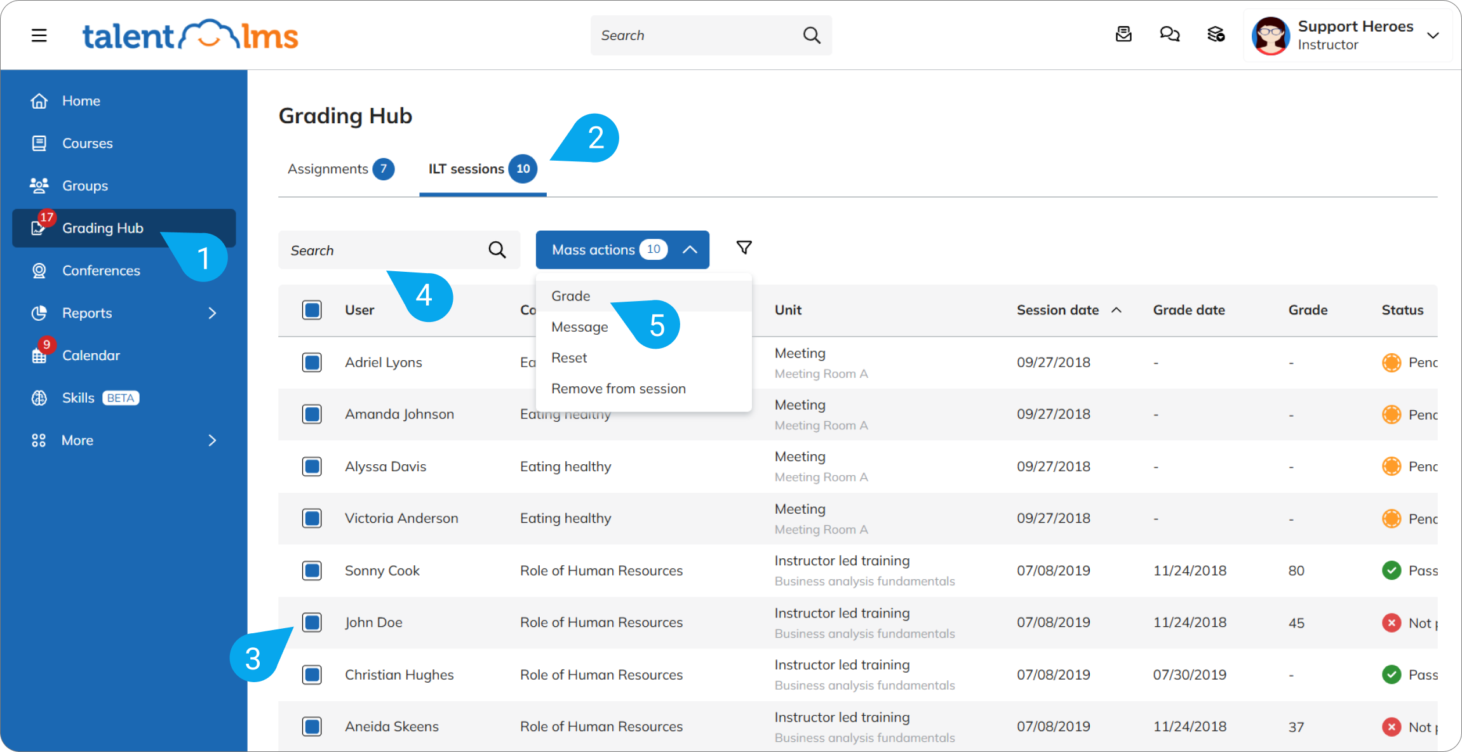Click Victoria Anderson's Eating healthy course

click(565, 518)
